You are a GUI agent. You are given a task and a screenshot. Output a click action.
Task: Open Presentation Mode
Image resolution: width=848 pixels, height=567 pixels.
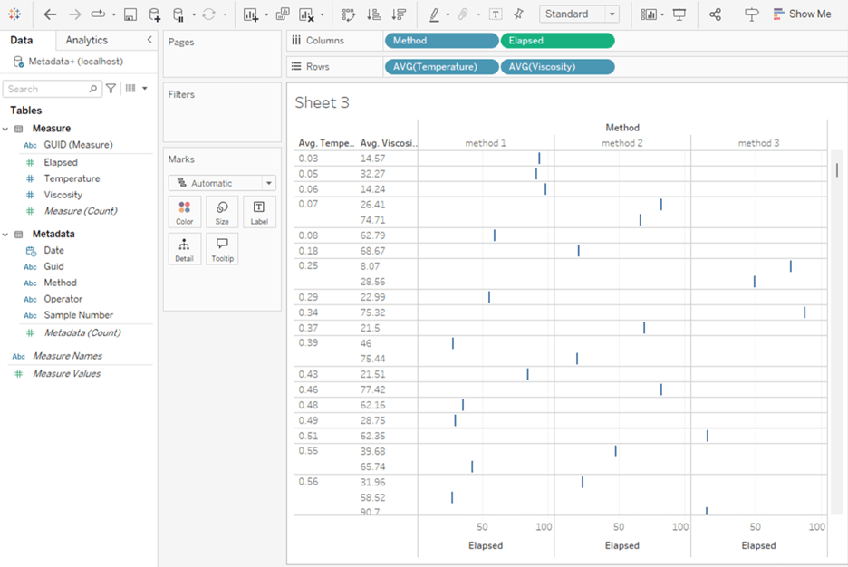tap(679, 14)
